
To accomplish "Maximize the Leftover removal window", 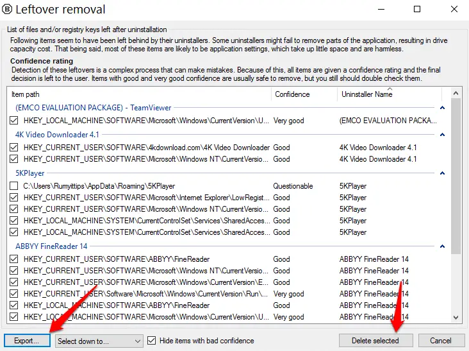I will point(417,9).
